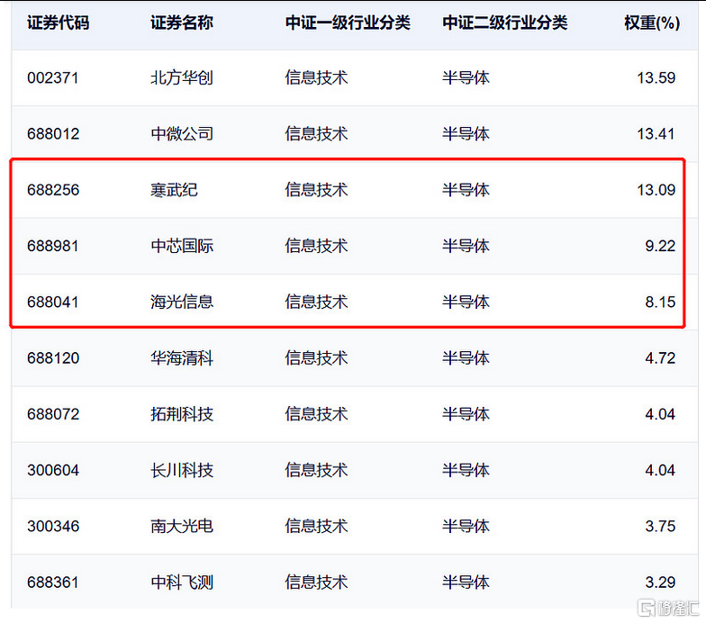Click 半导体 in 拓荆科技 row

click(466, 414)
